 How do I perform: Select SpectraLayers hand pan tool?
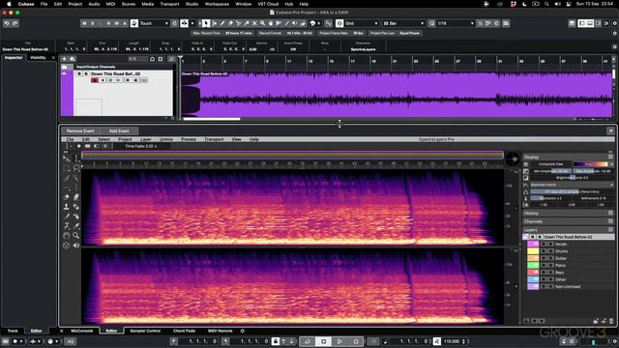[x=67, y=236]
